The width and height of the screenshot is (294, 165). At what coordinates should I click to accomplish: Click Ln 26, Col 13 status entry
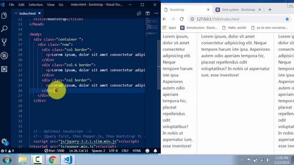[x=79, y=151]
